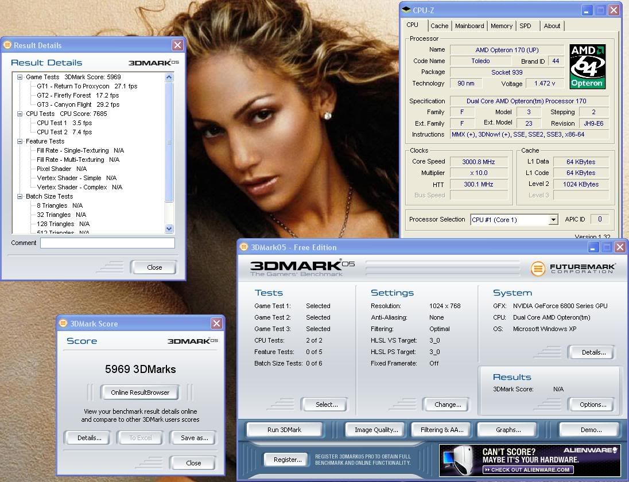Close the Result Details window with X
The width and height of the screenshot is (629, 482).
177,45
